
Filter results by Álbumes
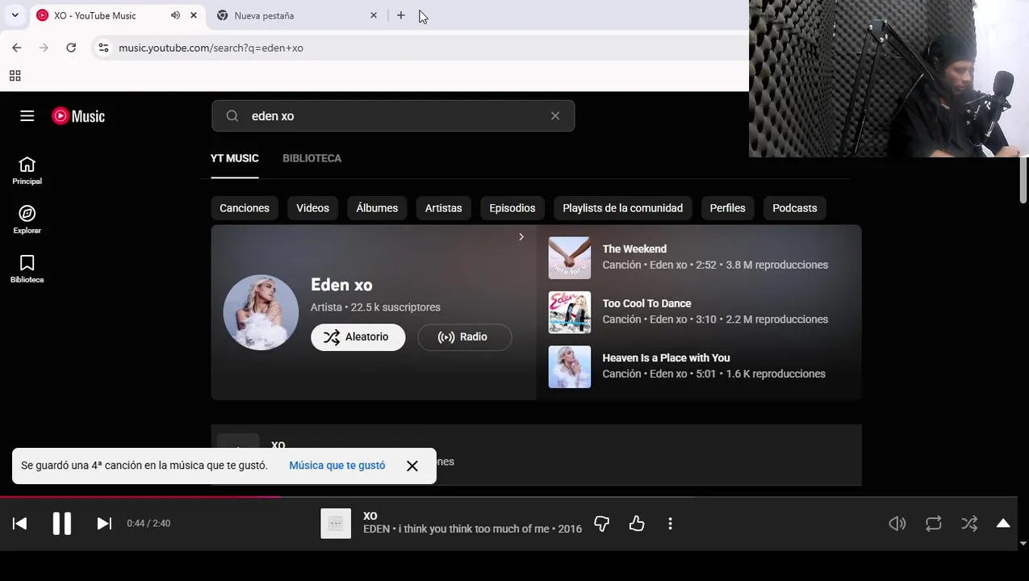tap(377, 208)
